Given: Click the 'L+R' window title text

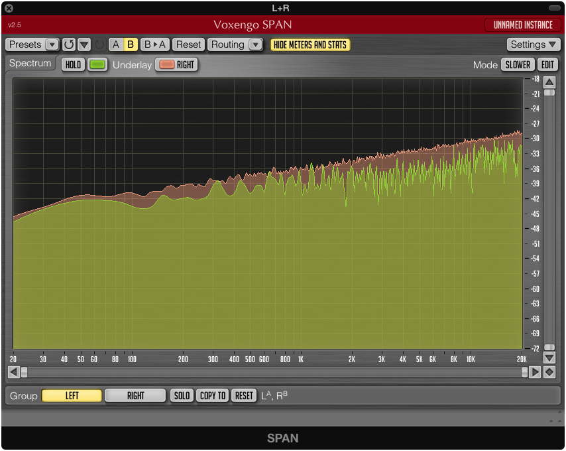Looking at the screenshot, I should pyautogui.click(x=280, y=8).
